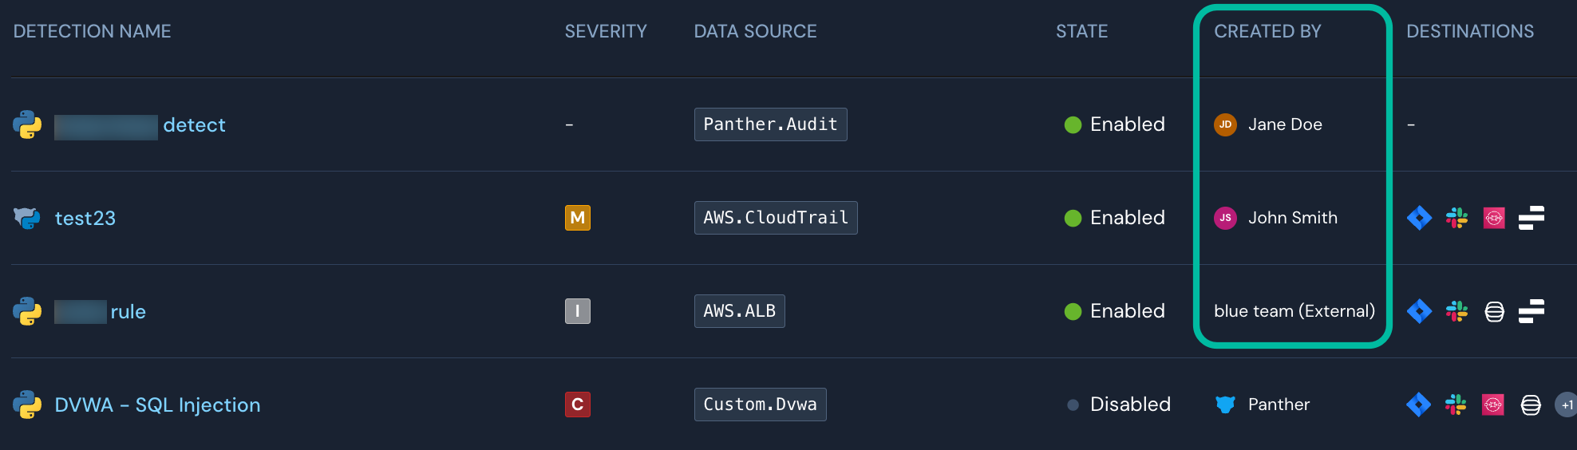
Task: Click the Panther logo in Created By column
Action: pos(1225,405)
